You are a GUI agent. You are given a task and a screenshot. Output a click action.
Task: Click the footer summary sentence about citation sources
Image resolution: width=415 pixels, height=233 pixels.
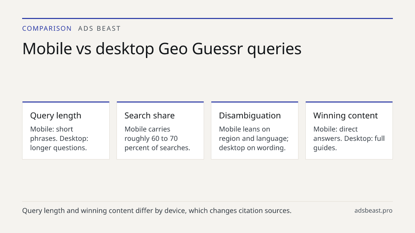tap(157, 211)
